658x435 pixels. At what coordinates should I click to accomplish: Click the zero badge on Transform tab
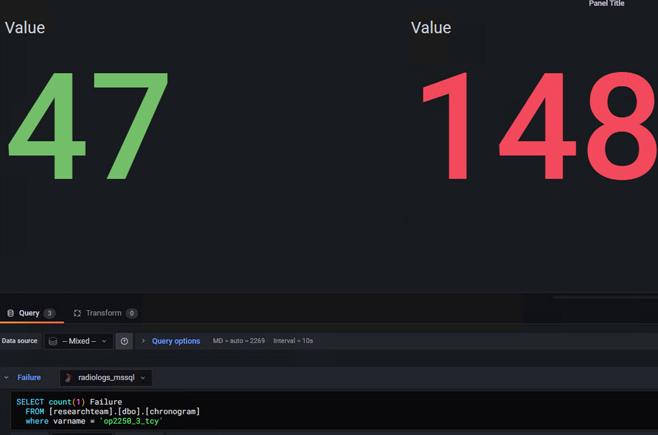[132, 313]
